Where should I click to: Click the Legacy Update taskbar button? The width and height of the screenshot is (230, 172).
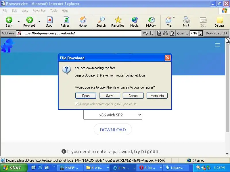tap(175, 168)
